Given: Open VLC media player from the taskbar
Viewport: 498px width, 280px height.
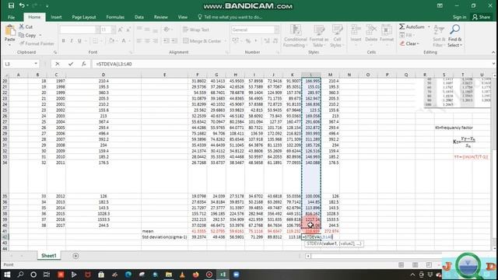Looking at the screenshot, I should click(x=182, y=275).
